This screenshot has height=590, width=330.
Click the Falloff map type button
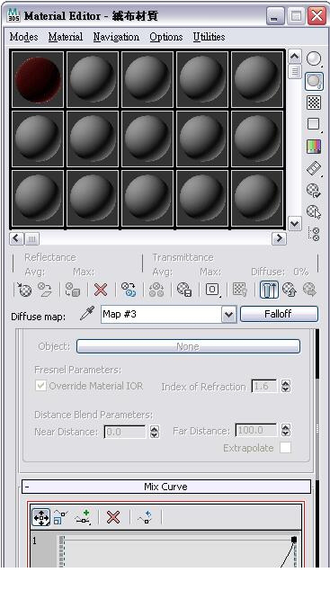pyautogui.click(x=279, y=314)
